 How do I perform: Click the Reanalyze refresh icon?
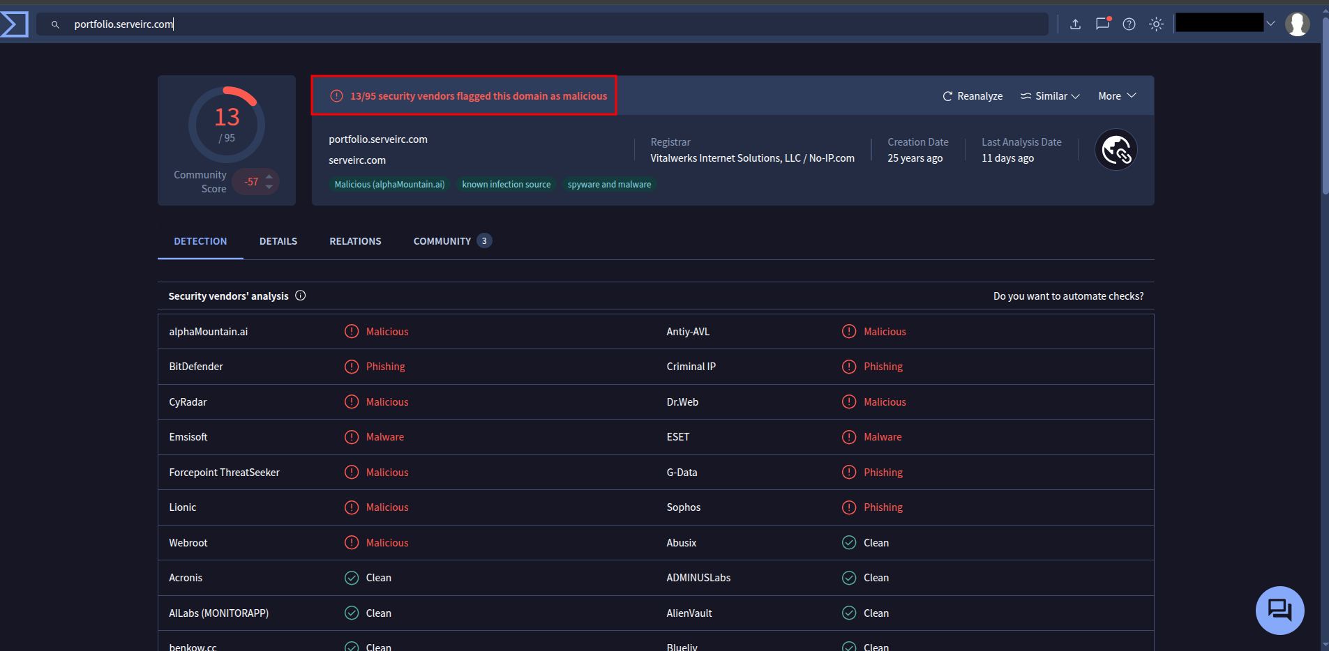948,96
